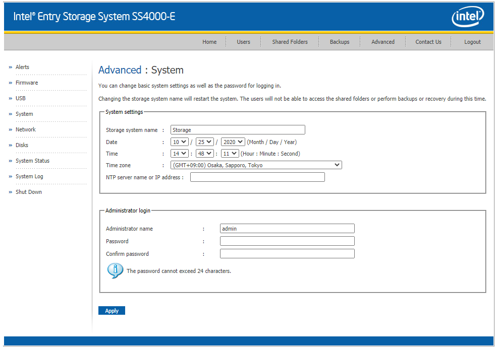Click the Intel logo in the header
This screenshot has width=495, height=349.
coord(468,17)
